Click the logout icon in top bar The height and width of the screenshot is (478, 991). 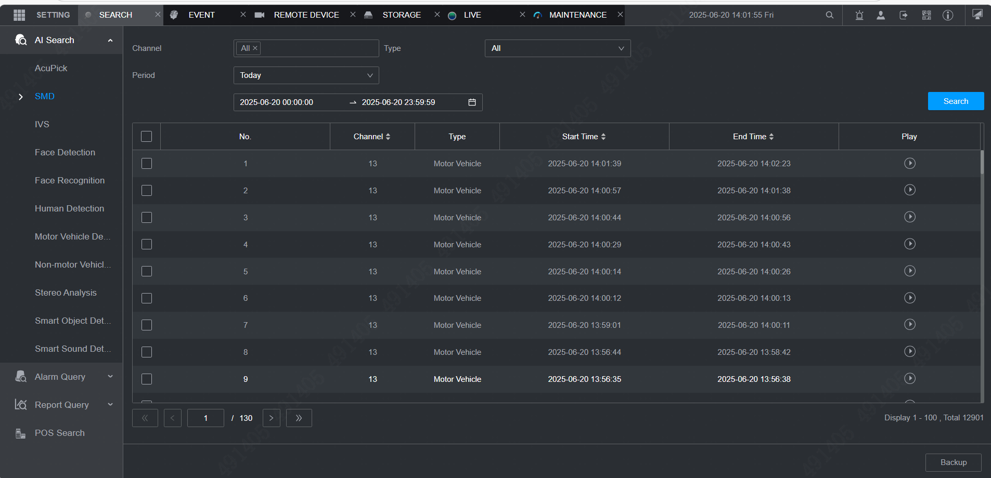904,15
